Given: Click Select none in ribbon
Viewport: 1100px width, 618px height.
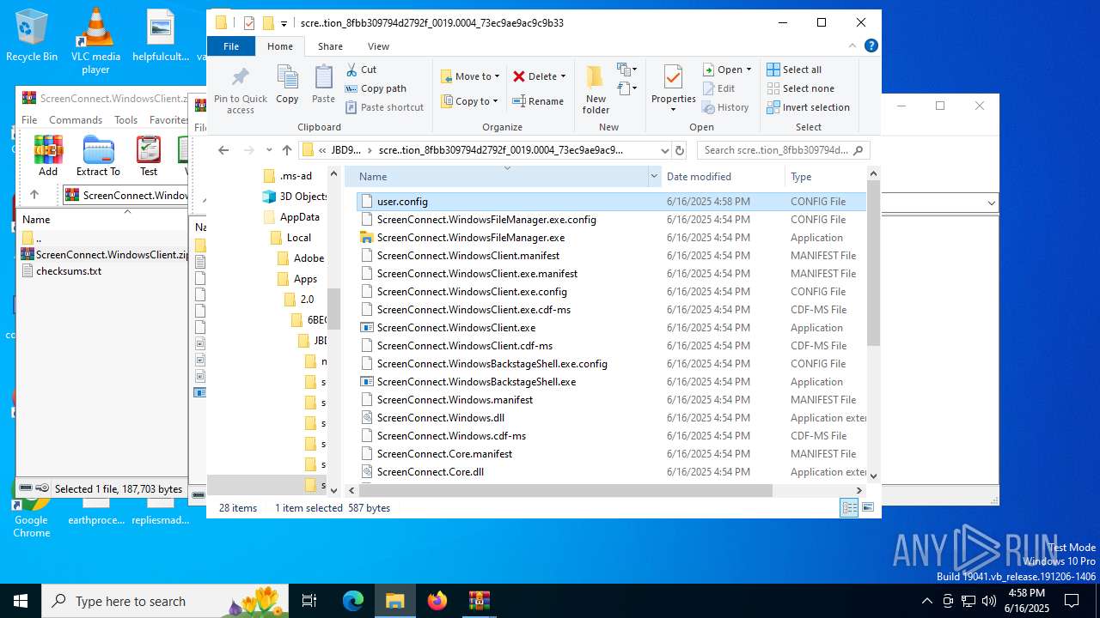Looking at the screenshot, I should click(x=800, y=88).
